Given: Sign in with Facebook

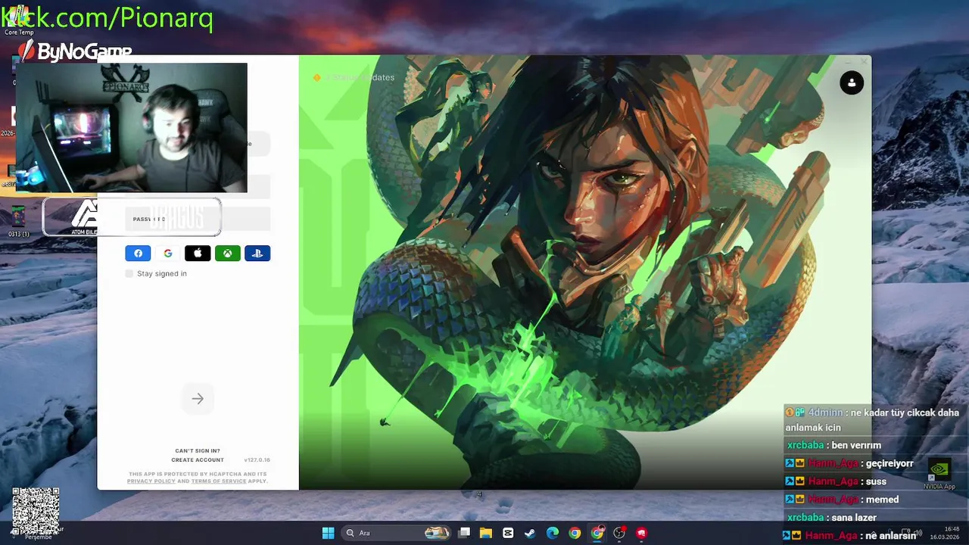Looking at the screenshot, I should coord(138,254).
